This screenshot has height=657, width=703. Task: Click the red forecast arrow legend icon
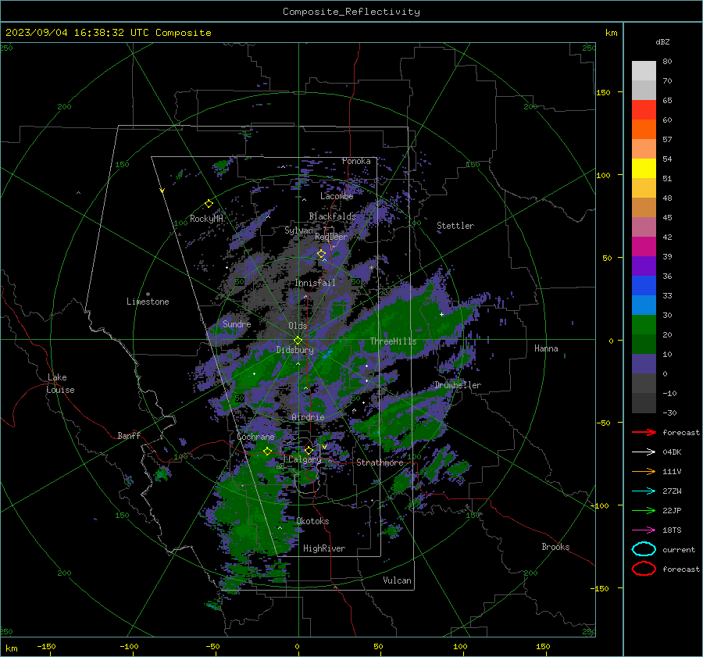[644, 432]
